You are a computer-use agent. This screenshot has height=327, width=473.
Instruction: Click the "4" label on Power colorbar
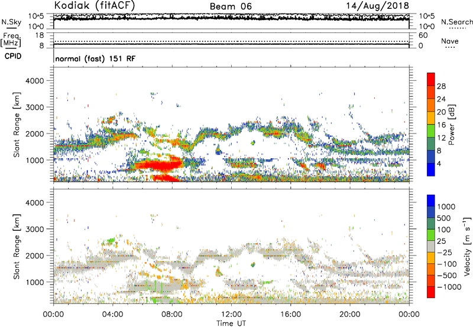point(439,163)
